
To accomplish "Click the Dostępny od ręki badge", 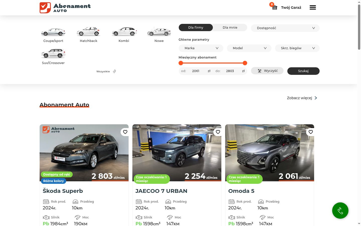I will [x=57, y=174].
